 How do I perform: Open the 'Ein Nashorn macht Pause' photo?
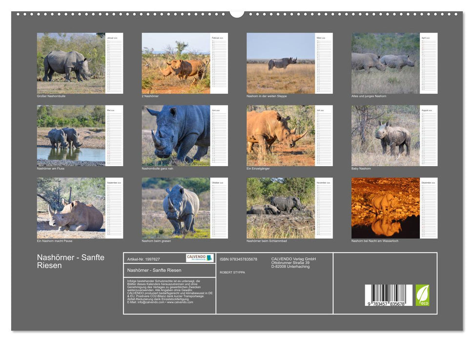pyautogui.click(x=71, y=208)
